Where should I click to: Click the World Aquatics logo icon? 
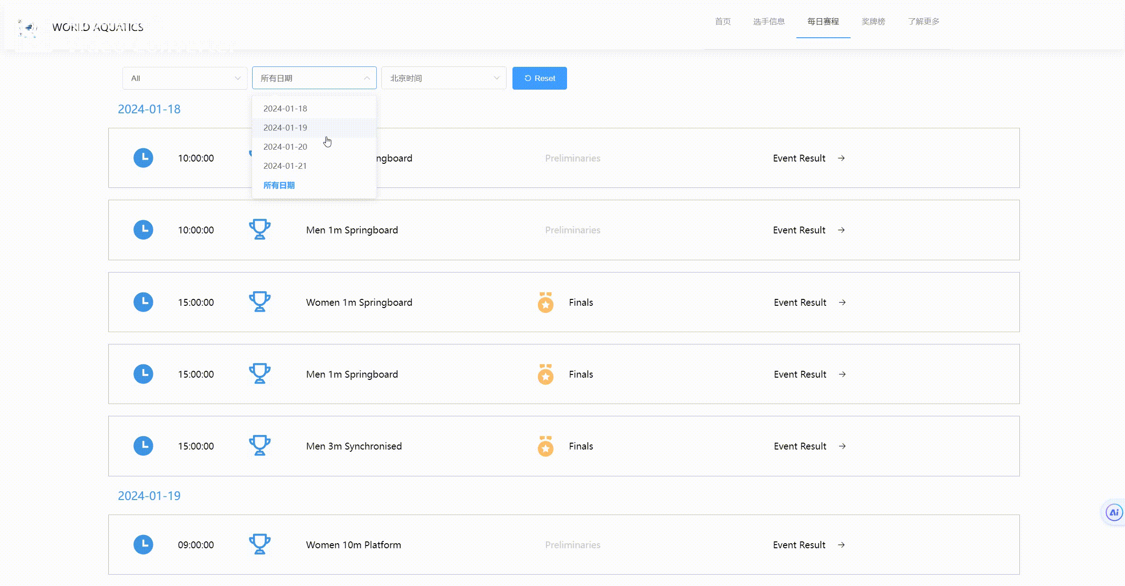28,28
